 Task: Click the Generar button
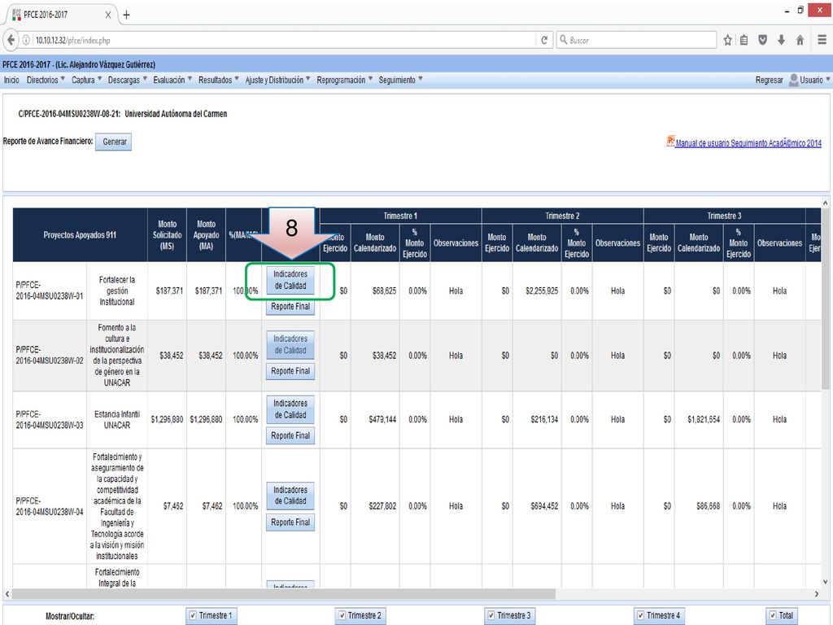pyautogui.click(x=114, y=142)
